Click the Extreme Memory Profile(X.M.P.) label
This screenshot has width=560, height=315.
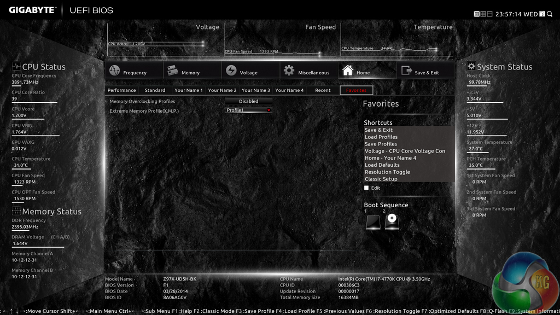coord(144,111)
